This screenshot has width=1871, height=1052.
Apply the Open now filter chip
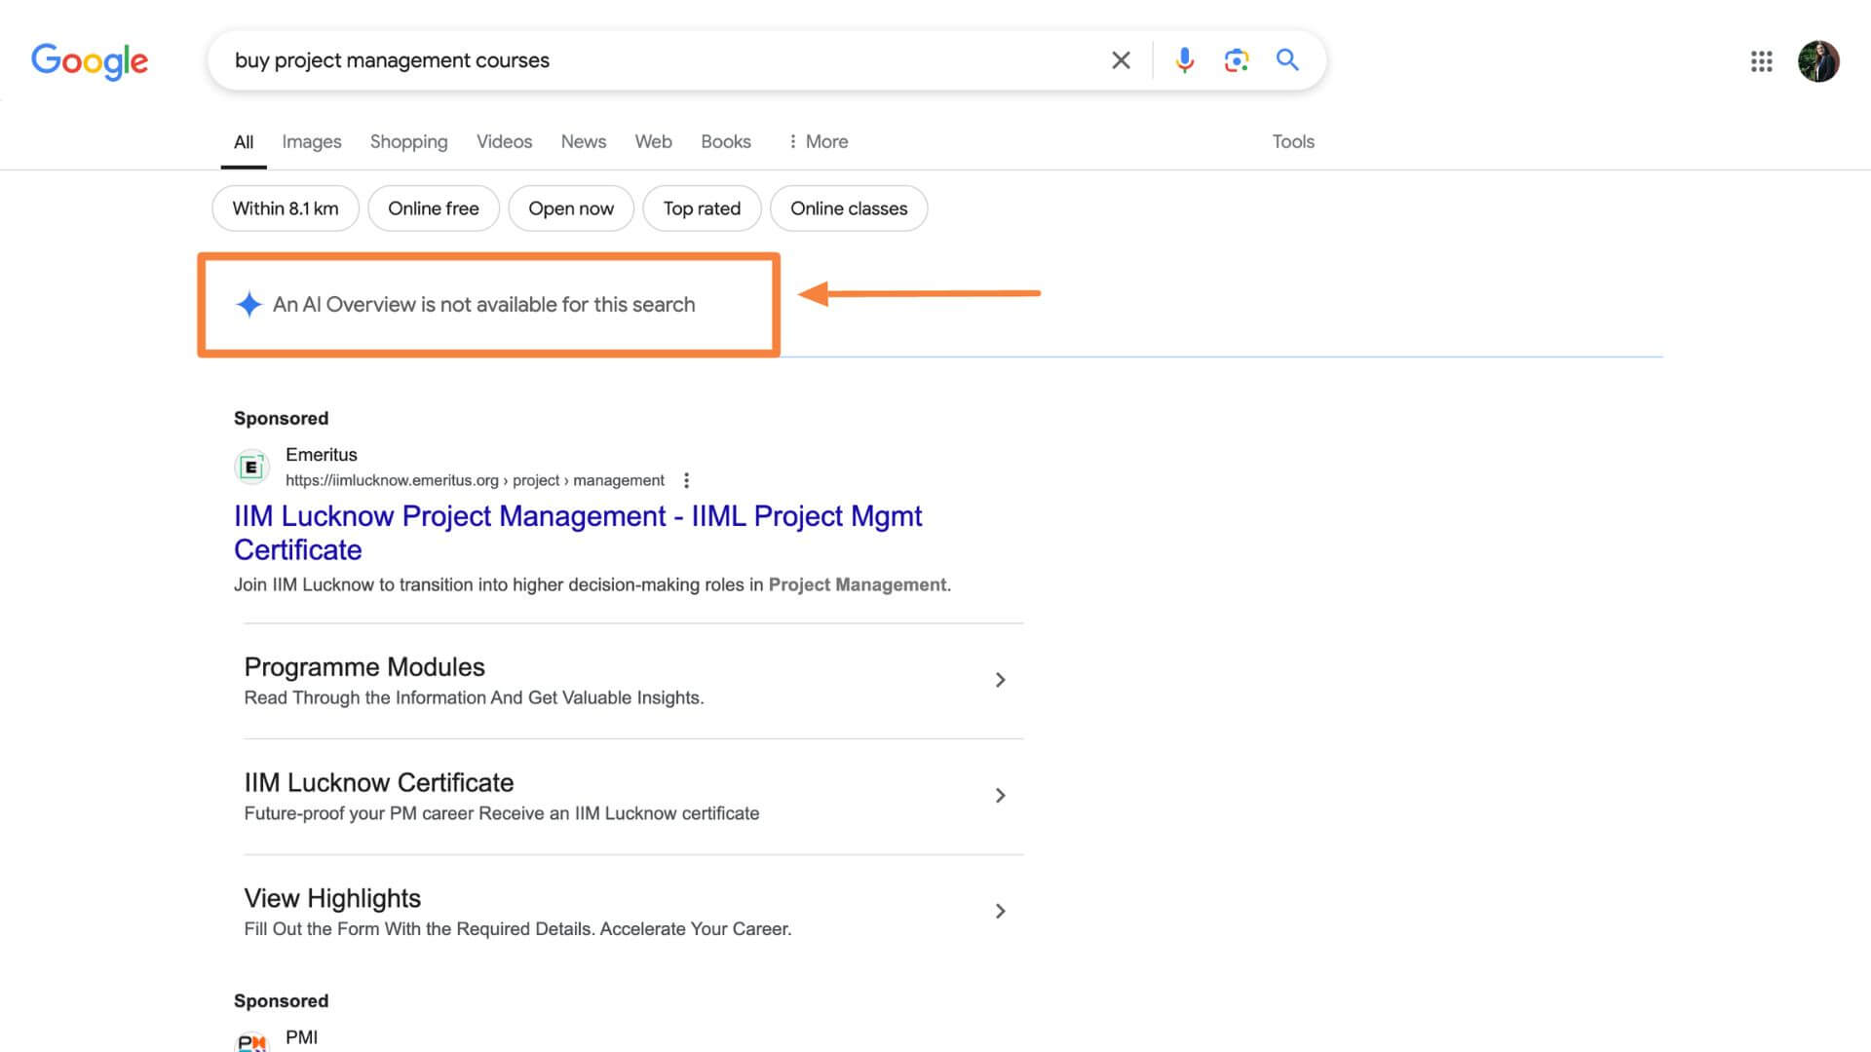[x=571, y=208]
